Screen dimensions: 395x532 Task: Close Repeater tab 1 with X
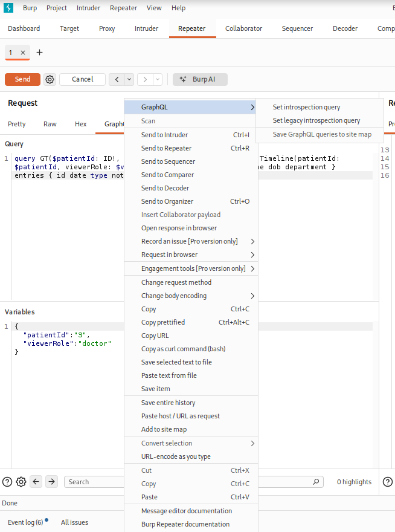tap(23, 53)
